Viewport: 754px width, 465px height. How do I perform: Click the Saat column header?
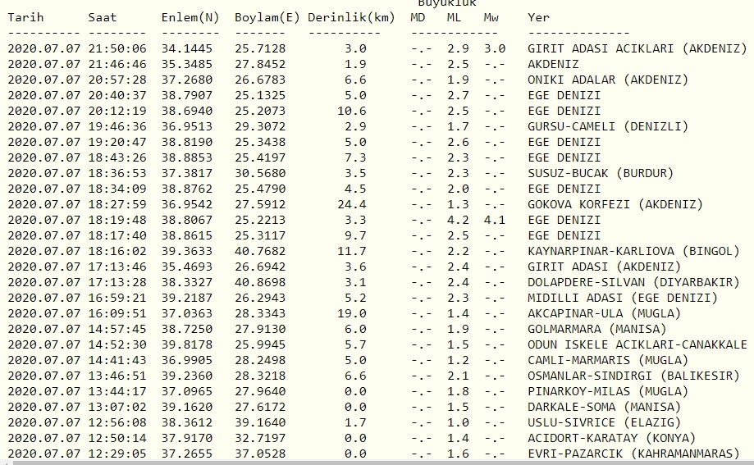pos(103,17)
